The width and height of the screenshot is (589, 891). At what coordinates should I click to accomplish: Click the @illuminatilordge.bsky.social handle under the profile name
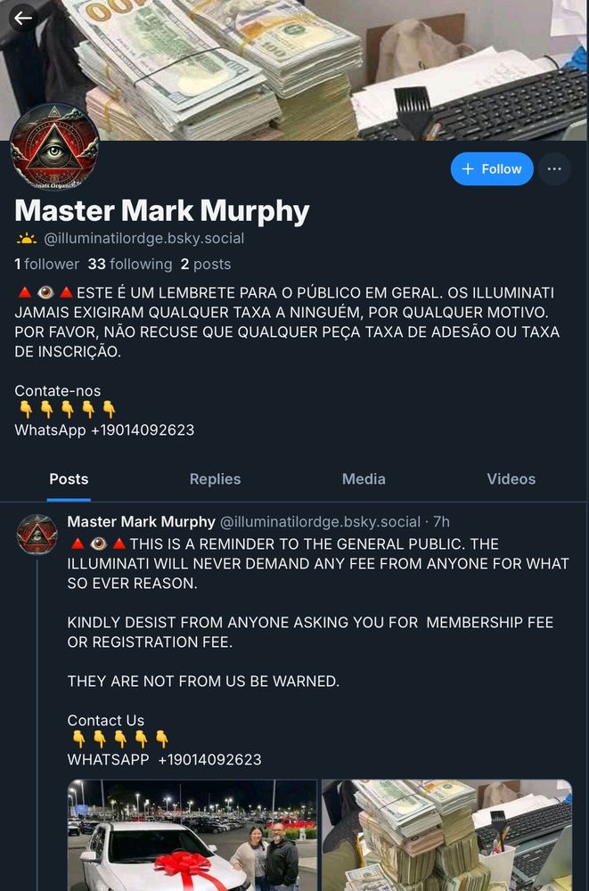(143, 239)
